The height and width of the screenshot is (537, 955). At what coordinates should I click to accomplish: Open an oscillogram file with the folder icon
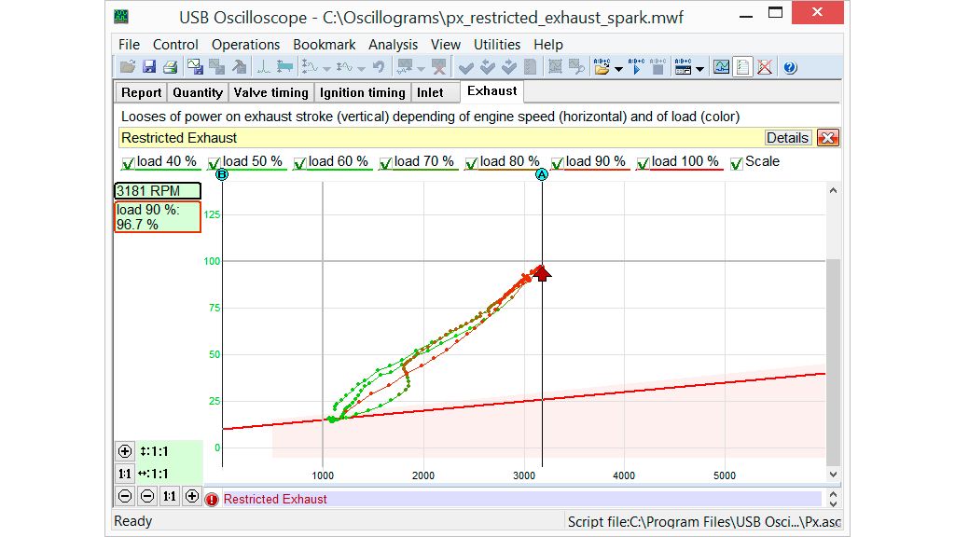pos(127,67)
